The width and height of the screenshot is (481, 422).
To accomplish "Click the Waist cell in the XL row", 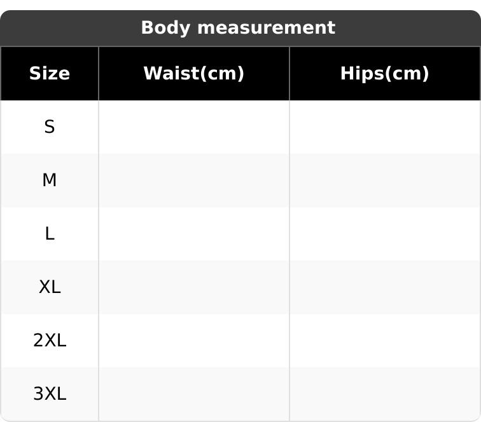I will click(193, 287).
